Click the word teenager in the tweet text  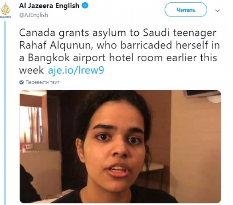pyautogui.click(x=194, y=33)
